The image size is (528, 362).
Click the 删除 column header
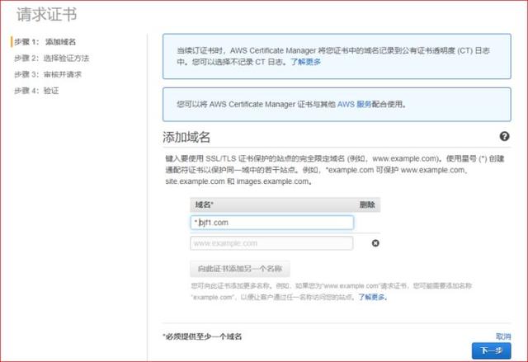tap(367, 205)
